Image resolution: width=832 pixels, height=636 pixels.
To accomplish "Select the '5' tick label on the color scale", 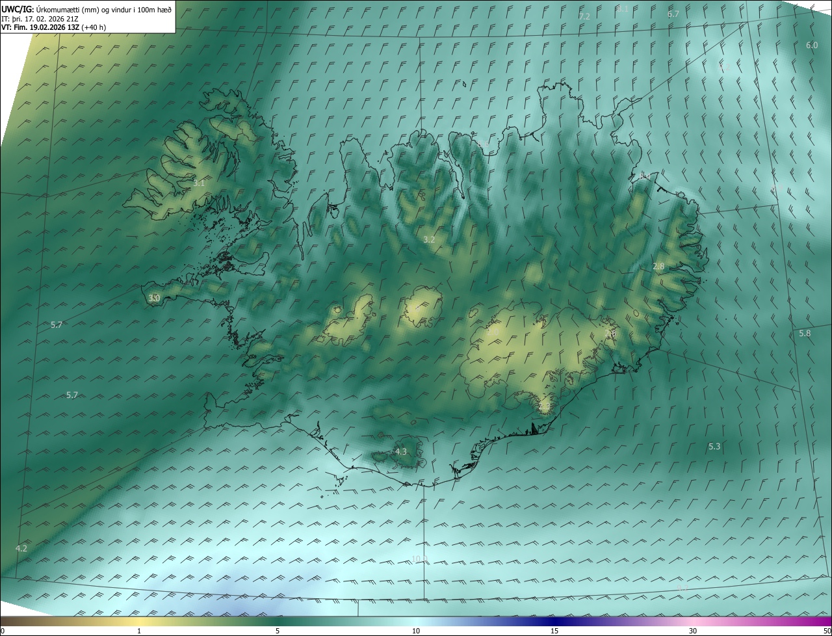I will [278, 631].
